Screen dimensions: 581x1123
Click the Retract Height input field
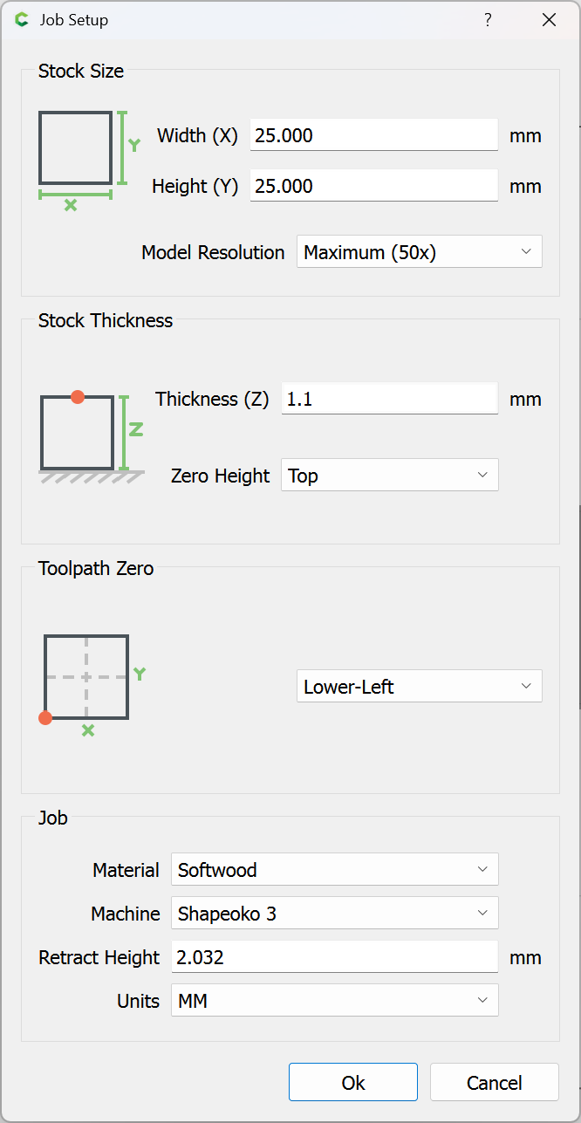click(x=335, y=957)
